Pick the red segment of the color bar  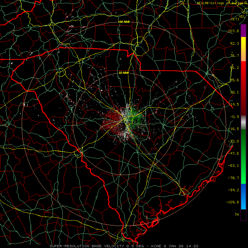click(243, 88)
